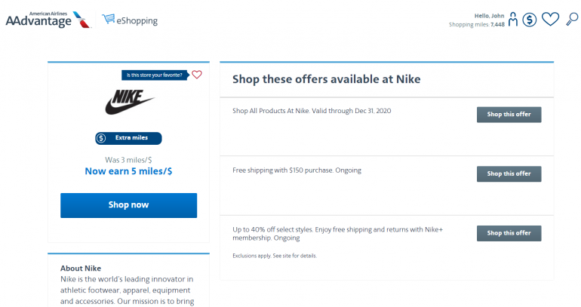Click the About Nike heading
This screenshot has width=581, height=307.
[80, 268]
